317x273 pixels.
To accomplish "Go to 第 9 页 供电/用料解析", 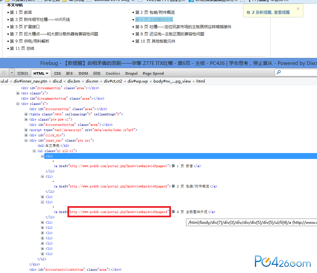I will click(x=29, y=41).
